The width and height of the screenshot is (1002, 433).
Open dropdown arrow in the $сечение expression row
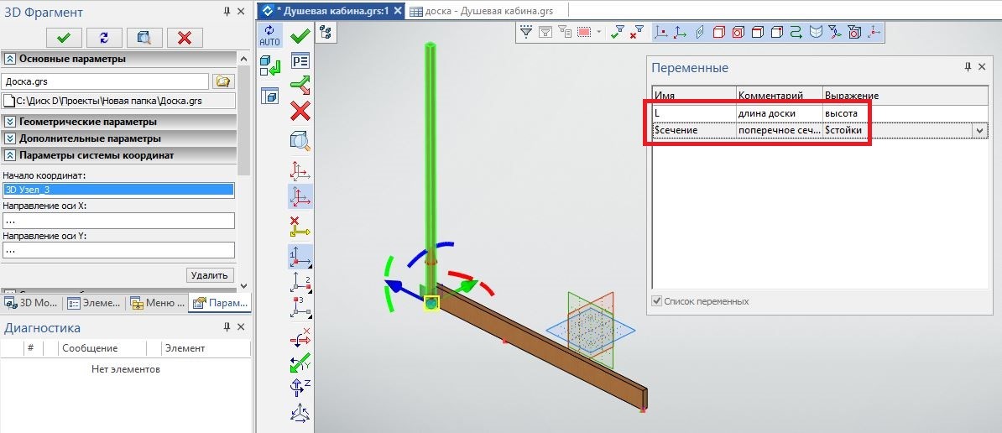979,130
